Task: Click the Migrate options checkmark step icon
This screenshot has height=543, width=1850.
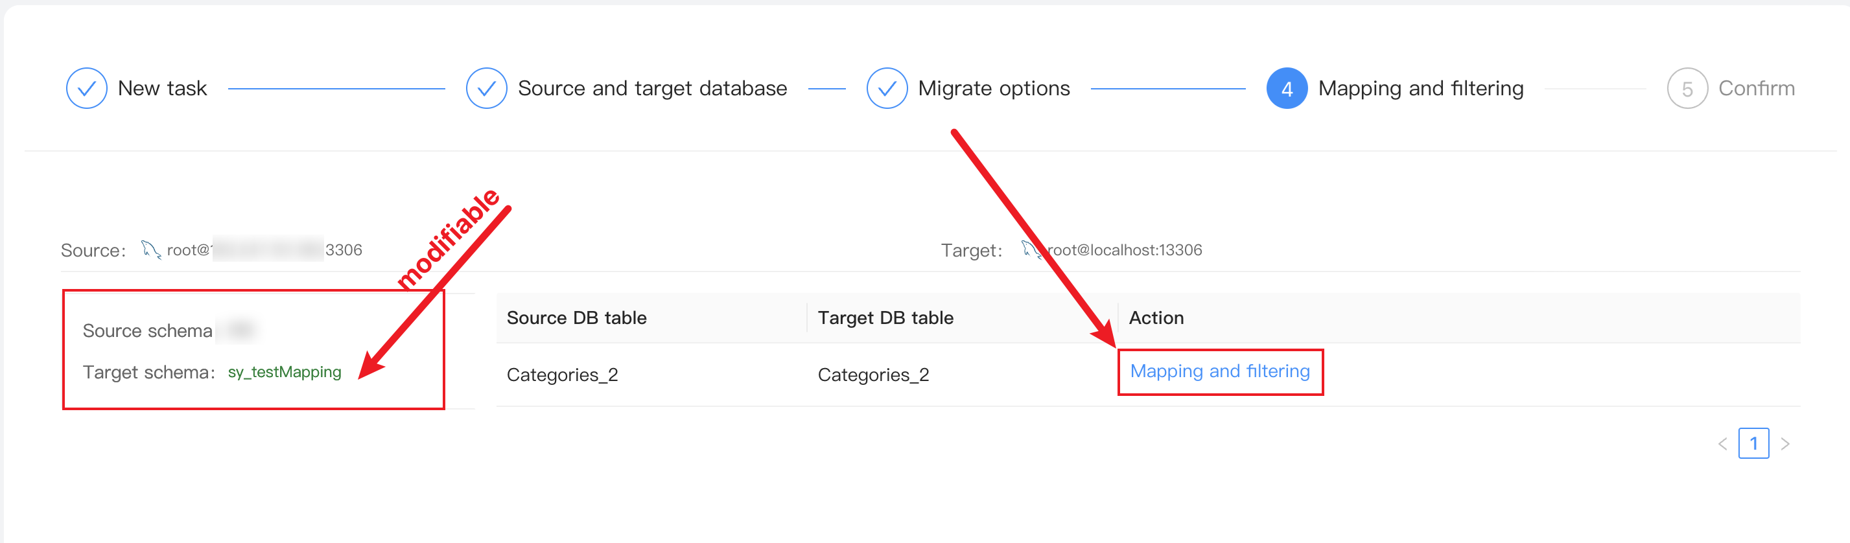Action: [887, 88]
